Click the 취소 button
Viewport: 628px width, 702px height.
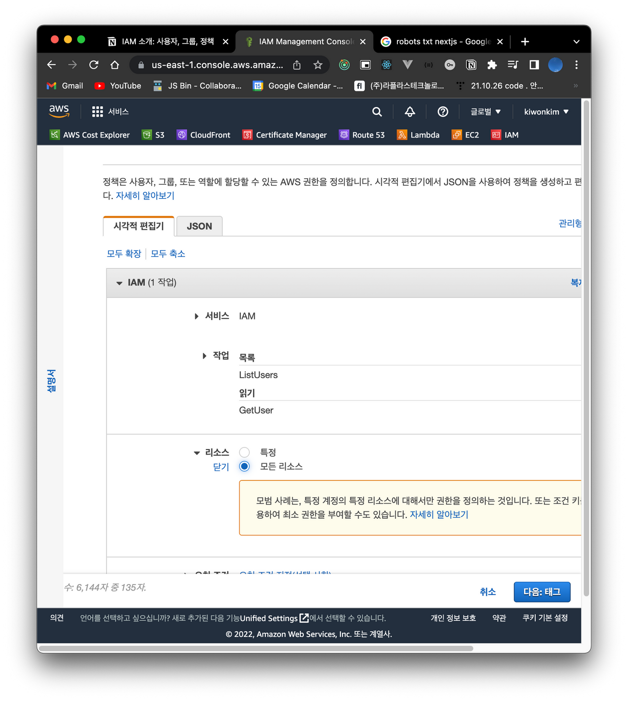coord(488,592)
